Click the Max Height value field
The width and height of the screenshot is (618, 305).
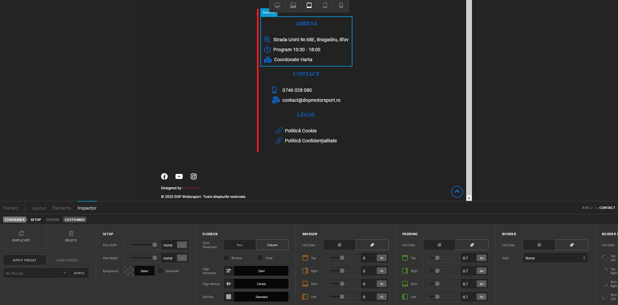[x=169, y=258]
